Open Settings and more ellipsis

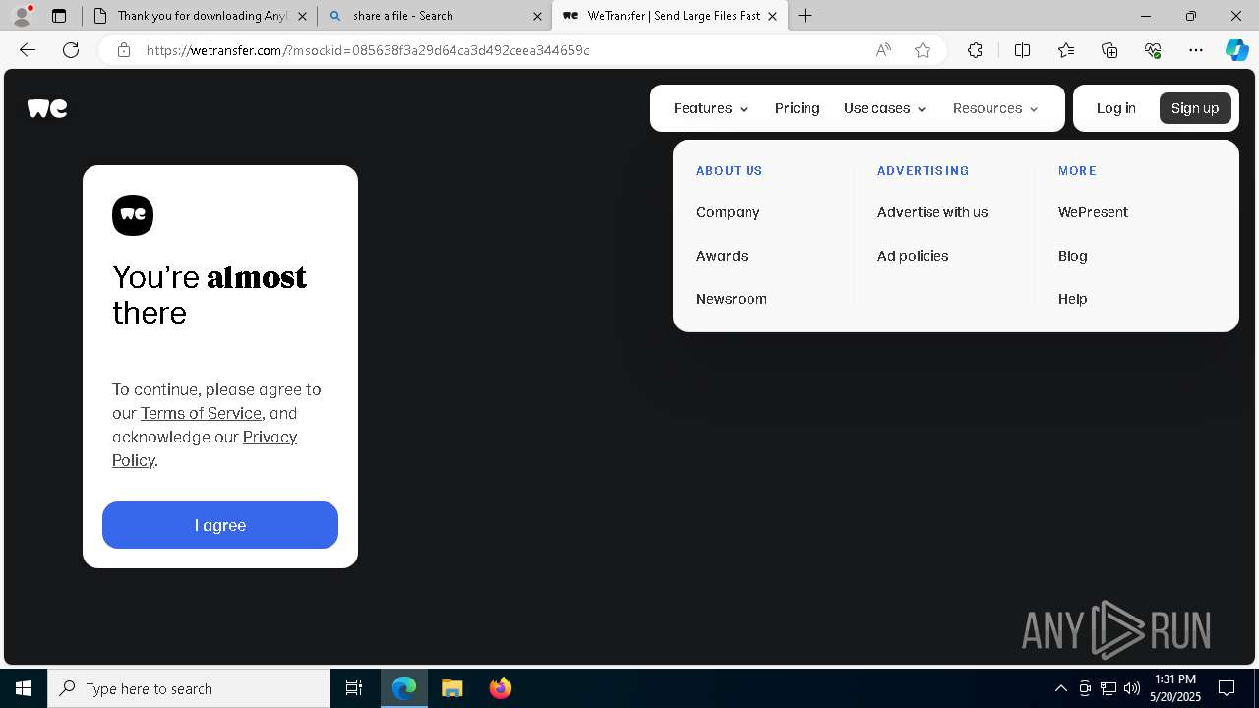(x=1196, y=50)
